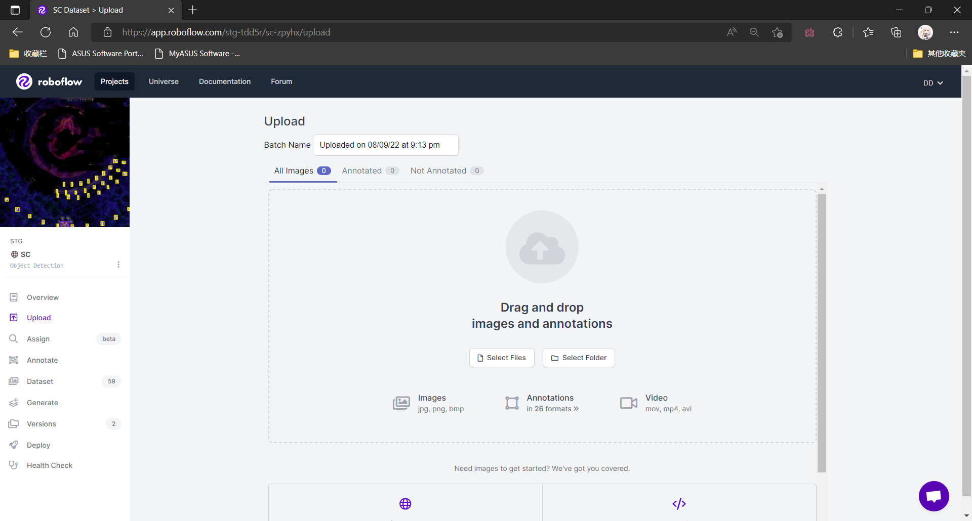Open the Universe navigation item

click(164, 81)
